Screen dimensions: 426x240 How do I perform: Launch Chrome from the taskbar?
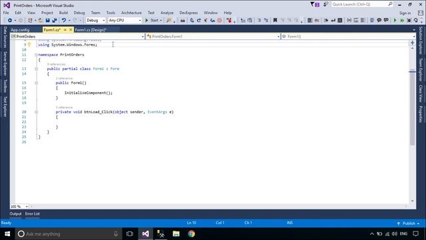[x=191, y=234]
